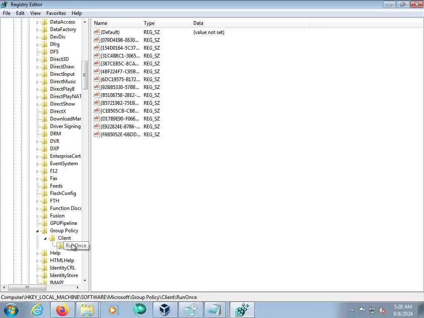Select the Help key in tree
Image resolution: width=424 pixels, height=318 pixels.
click(x=55, y=253)
